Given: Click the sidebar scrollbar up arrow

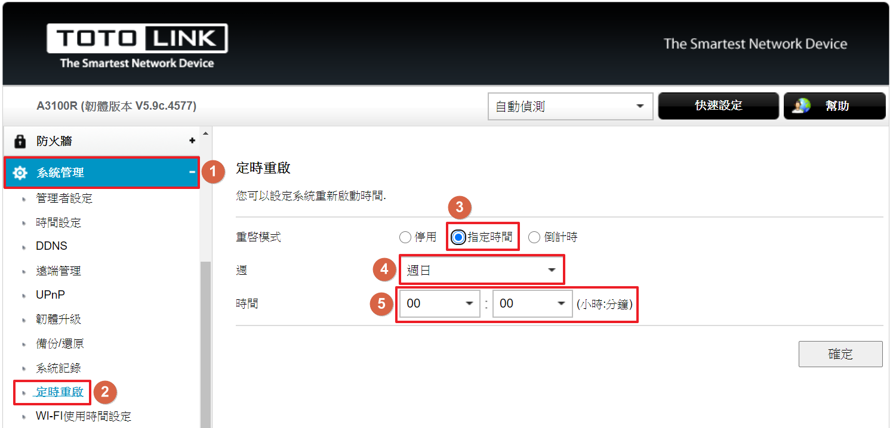Looking at the screenshot, I should click(206, 134).
